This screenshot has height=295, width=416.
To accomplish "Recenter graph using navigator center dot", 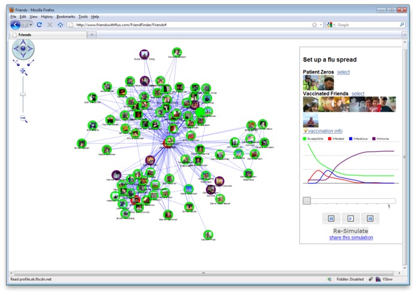I will click(x=23, y=49).
